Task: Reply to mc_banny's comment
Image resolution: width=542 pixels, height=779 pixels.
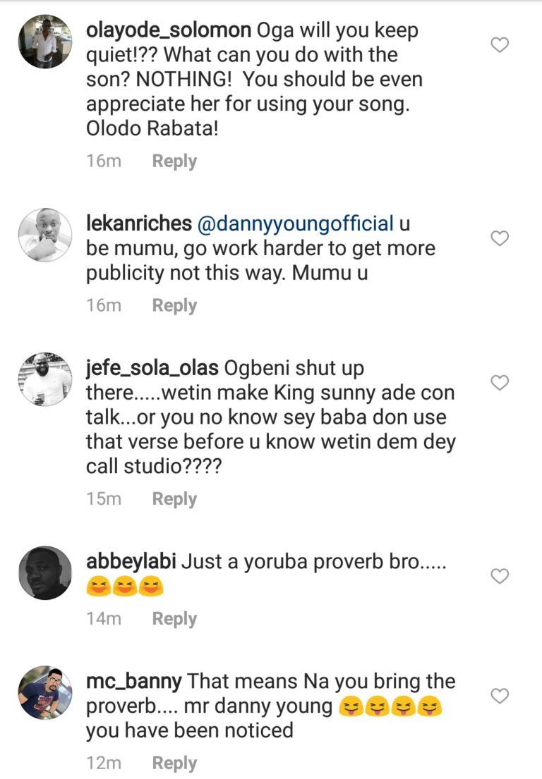Action: click(174, 763)
